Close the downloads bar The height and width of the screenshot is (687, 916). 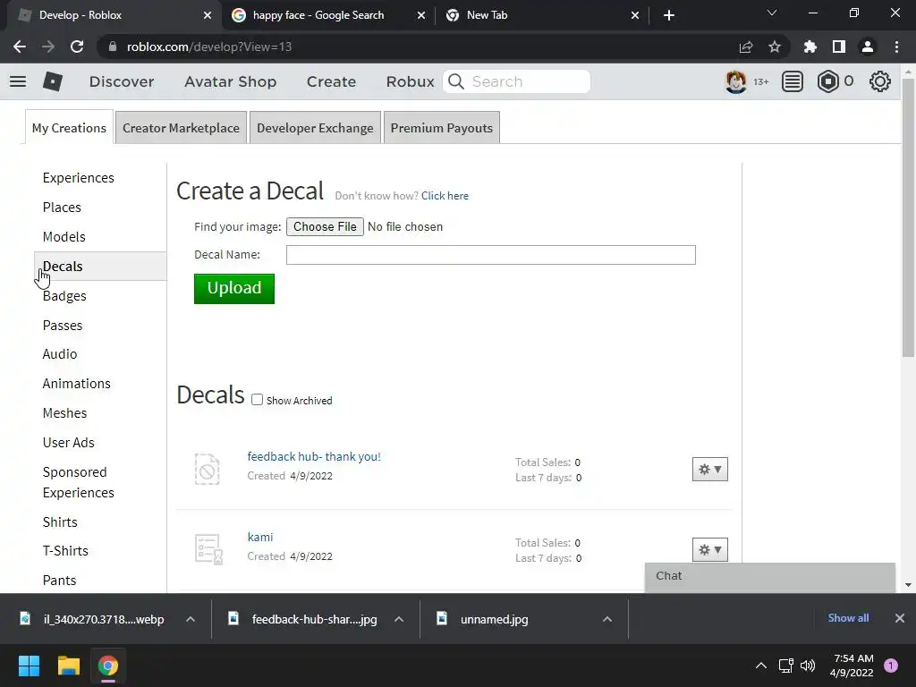click(x=900, y=618)
